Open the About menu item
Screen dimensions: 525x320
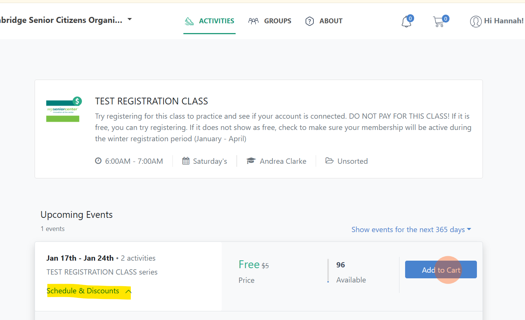331,21
